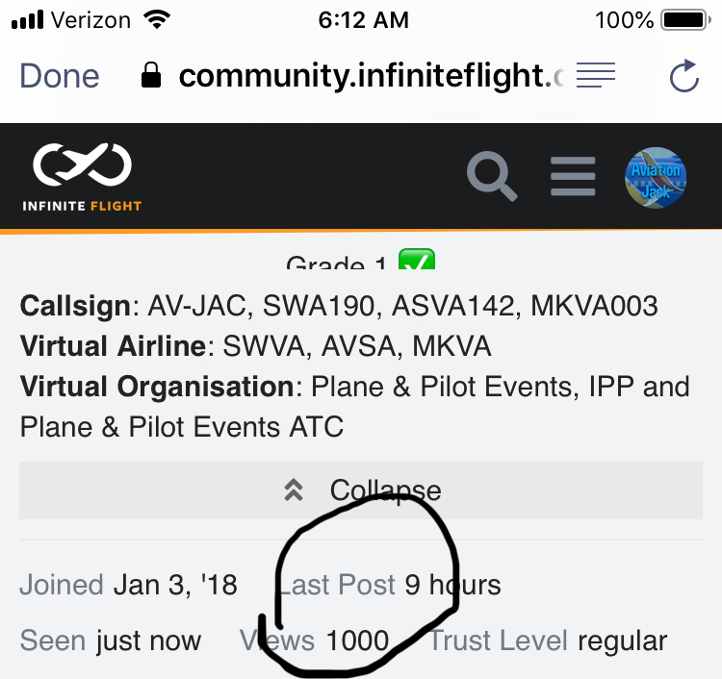Tap the green checkmark beside Grade 1
The width and height of the screenshot is (722, 679).
pyautogui.click(x=417, y=259)
